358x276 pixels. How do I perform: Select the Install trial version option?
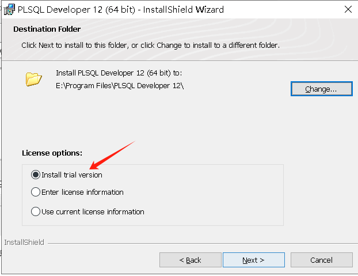(x=36, y=175)
